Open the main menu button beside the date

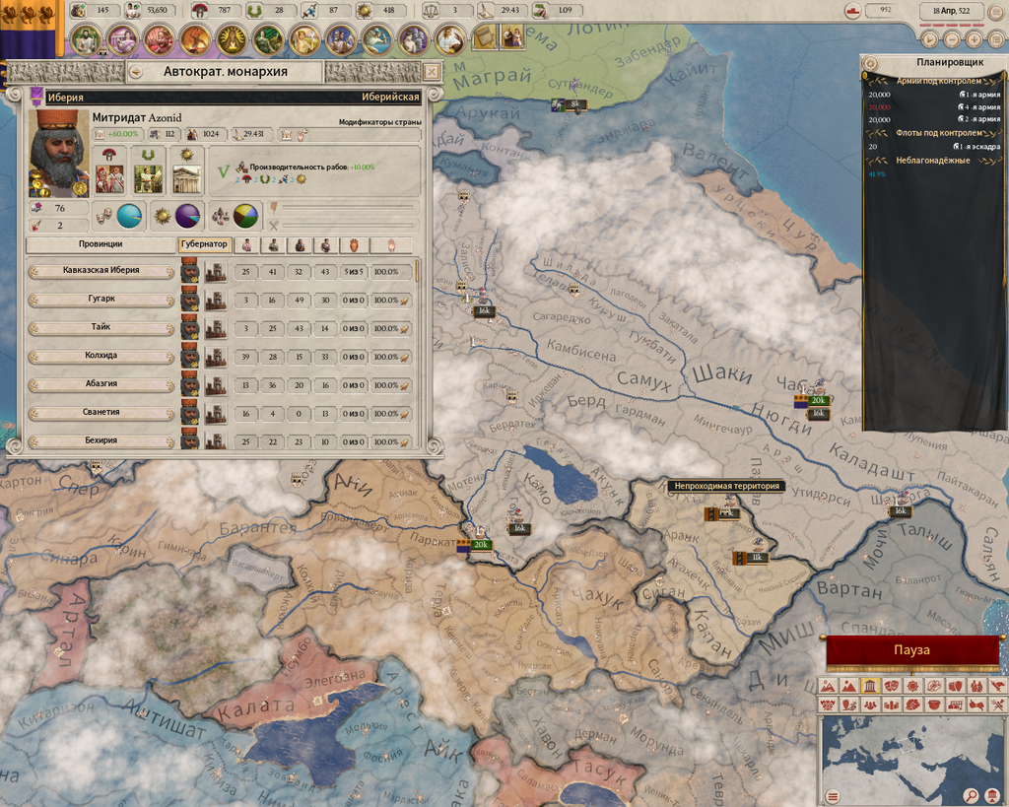click(x=996, y=11)
